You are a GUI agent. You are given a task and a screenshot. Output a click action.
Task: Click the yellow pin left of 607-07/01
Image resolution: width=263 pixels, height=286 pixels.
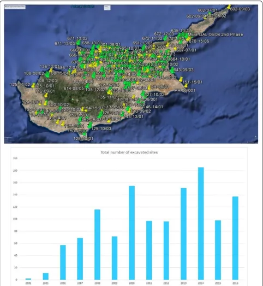175,49
